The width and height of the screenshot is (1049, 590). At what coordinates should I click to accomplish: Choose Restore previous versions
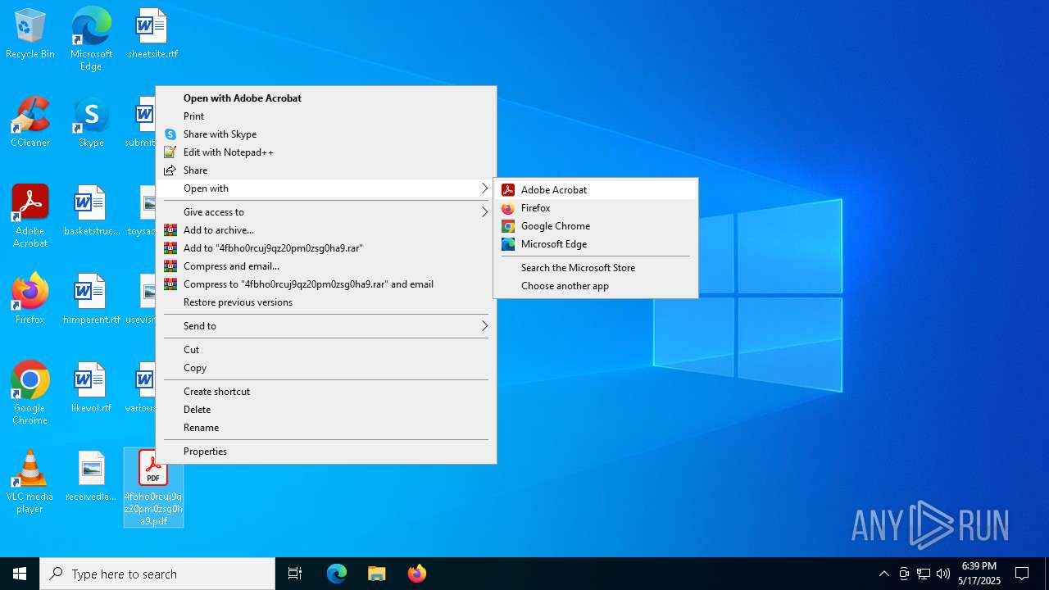point(326,302)
